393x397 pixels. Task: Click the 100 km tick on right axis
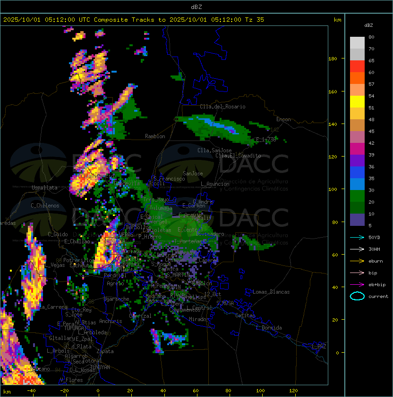[333, 190]
